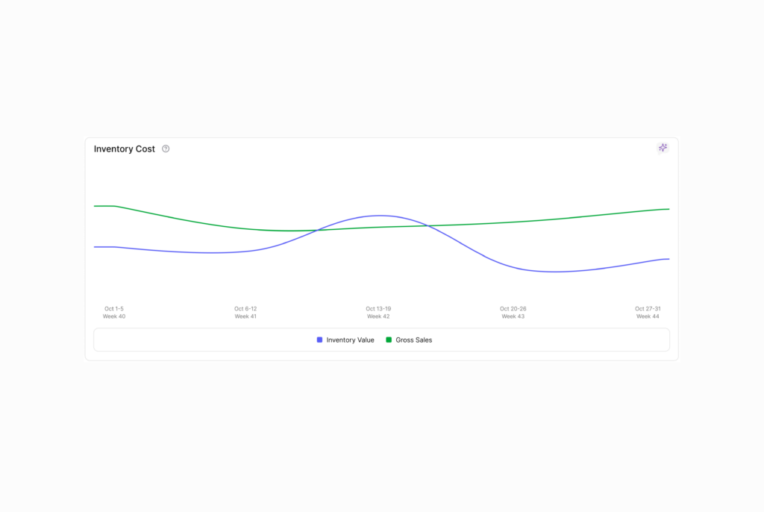Open the AI sparkle insights icon

[663, 148]
